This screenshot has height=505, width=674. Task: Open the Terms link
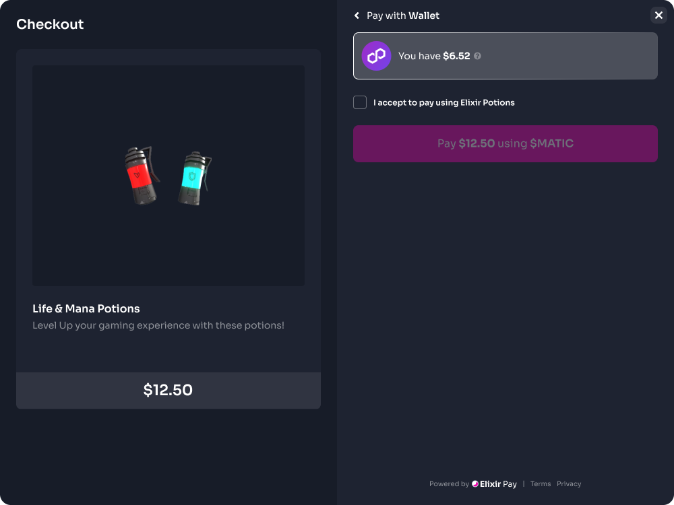[x=541, y=484]
